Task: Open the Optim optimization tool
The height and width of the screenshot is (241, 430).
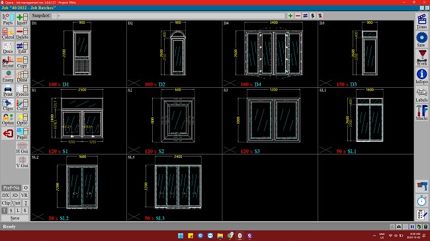Action: 8,119
